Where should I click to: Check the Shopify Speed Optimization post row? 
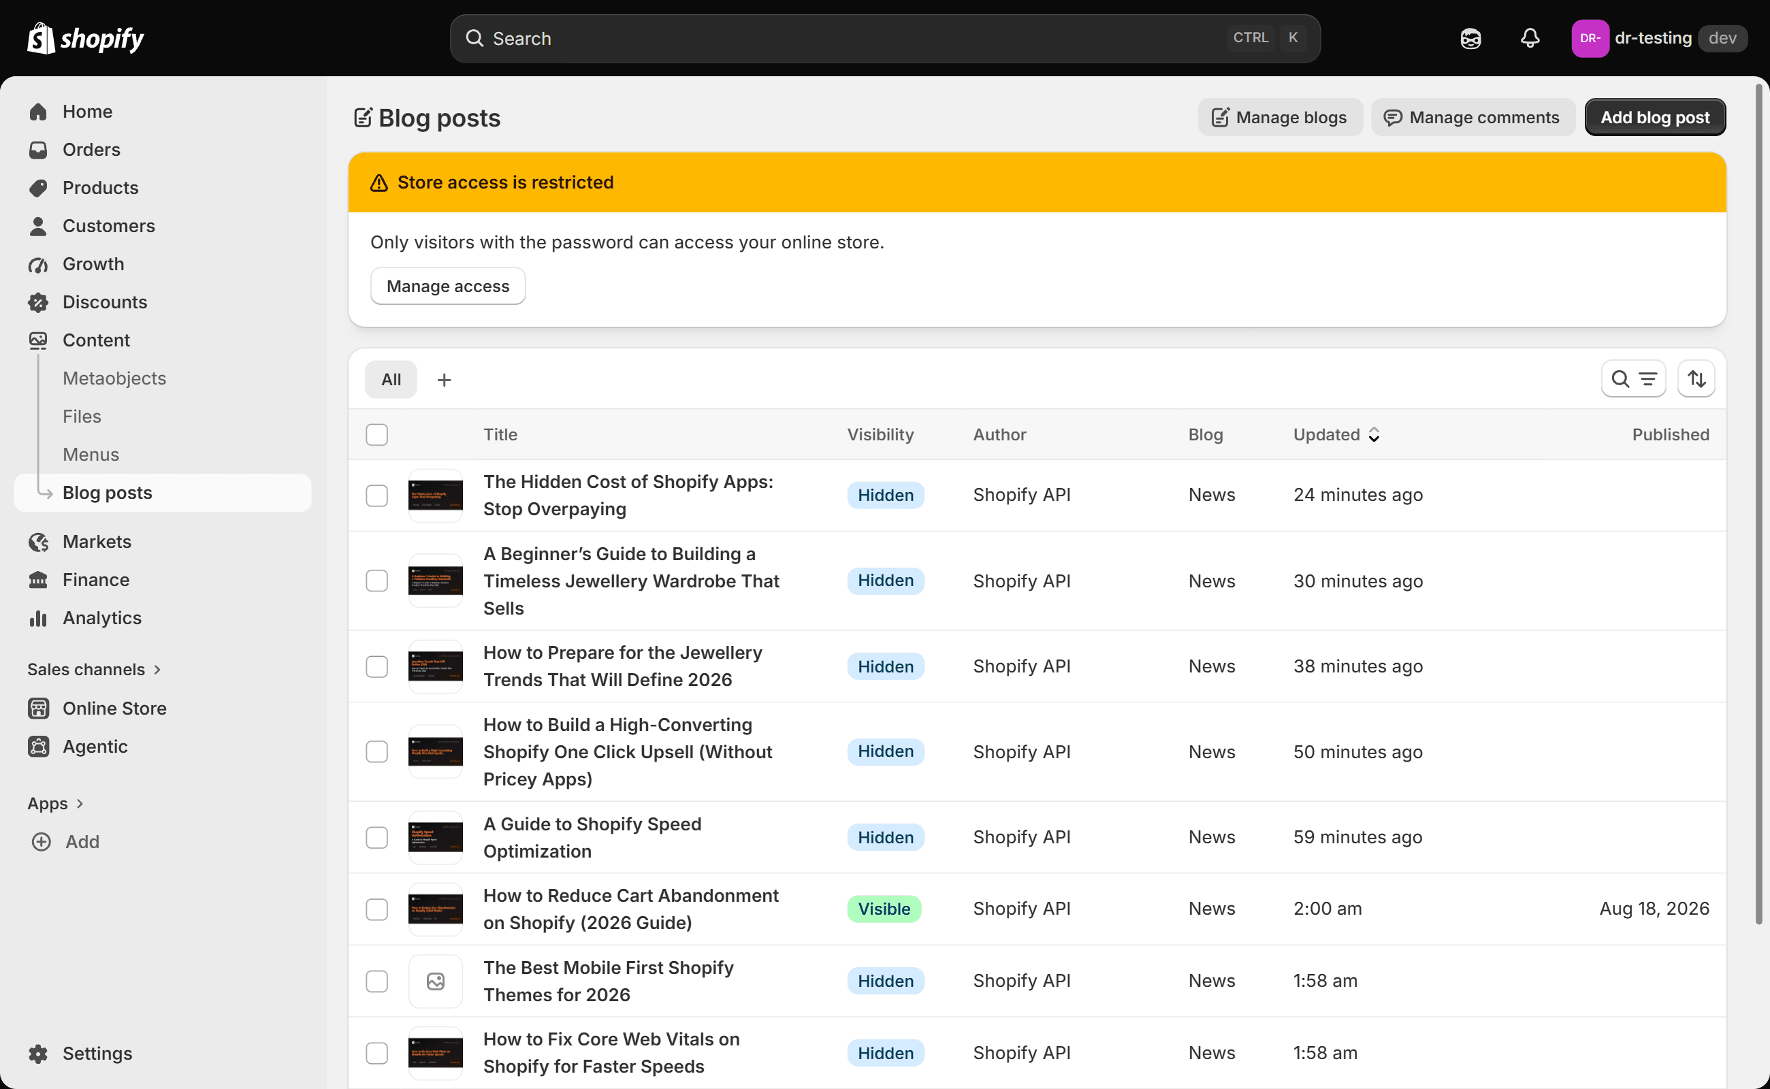coord(376,837)
